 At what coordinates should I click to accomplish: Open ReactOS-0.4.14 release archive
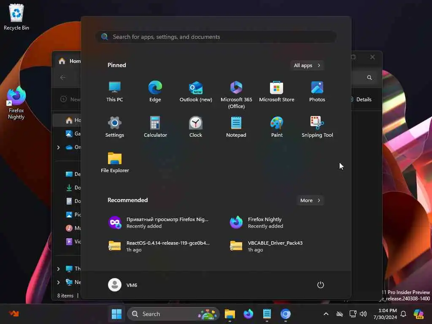(159, 246)
